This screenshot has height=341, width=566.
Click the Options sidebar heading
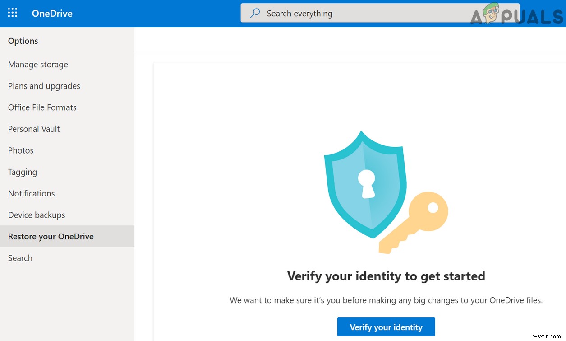pyautogui.click(x=23, y=41)
